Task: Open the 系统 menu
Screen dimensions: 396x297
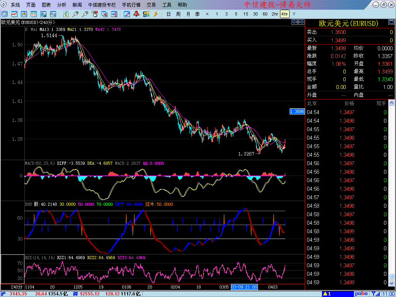Action: pos(15,5)
